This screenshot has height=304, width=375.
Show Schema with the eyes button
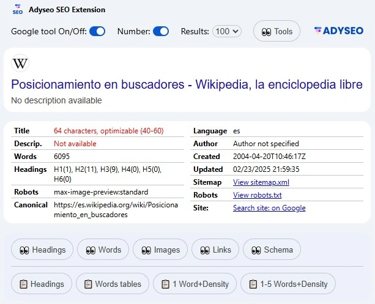(272, 250)
